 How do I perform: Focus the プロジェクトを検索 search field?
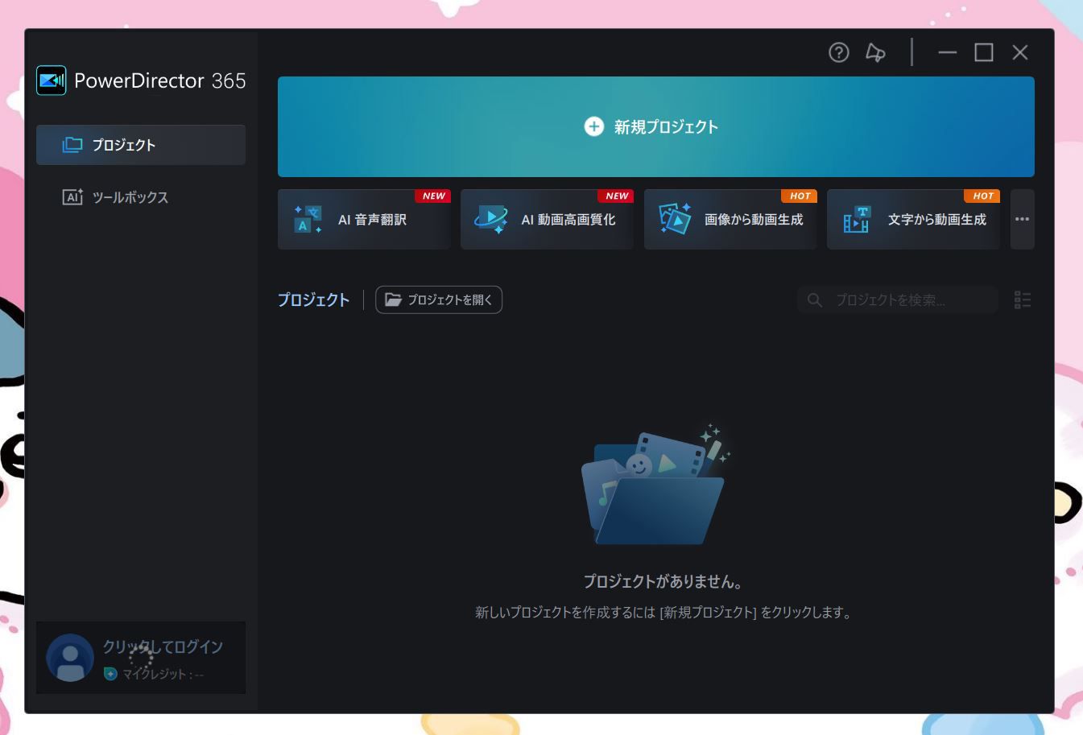898,299
